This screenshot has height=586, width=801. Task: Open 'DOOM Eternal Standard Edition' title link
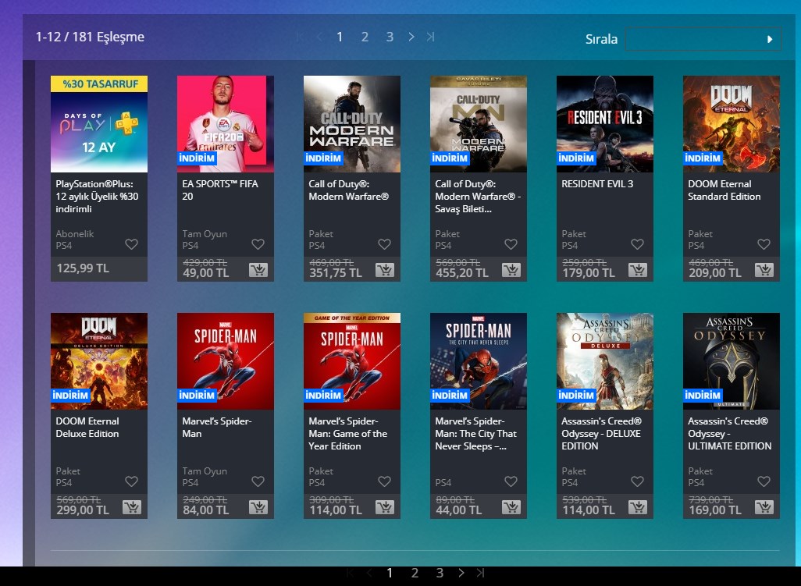click(724, 190)
